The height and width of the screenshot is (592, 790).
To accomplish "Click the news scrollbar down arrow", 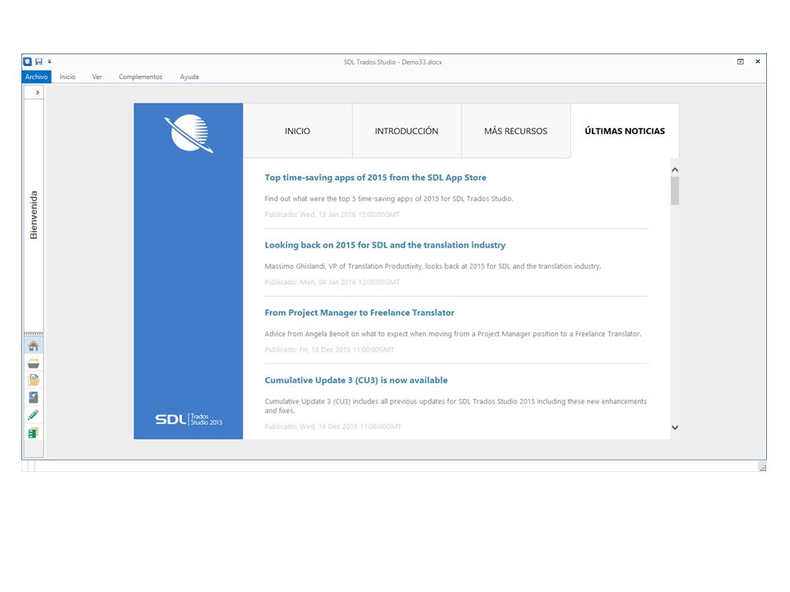I will [x=675, y=428].
